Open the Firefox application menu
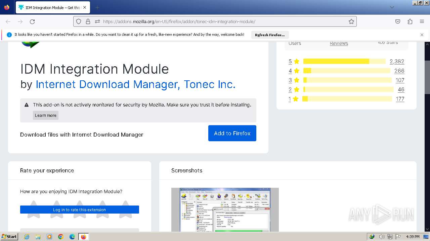 422,21
